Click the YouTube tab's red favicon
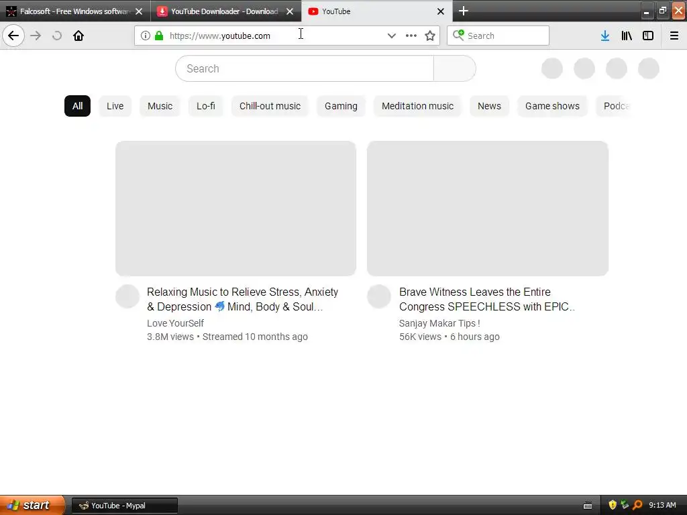Viewport: 687px width, 515px height. [313, 11]
